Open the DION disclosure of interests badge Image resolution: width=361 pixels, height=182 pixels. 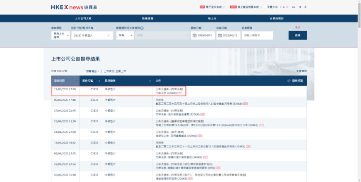click(x=233, y=7)
